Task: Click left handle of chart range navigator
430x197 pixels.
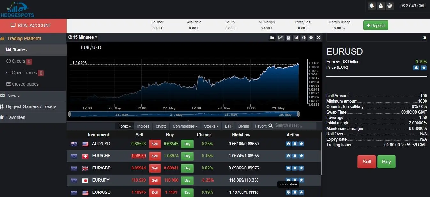Action: 70,114
